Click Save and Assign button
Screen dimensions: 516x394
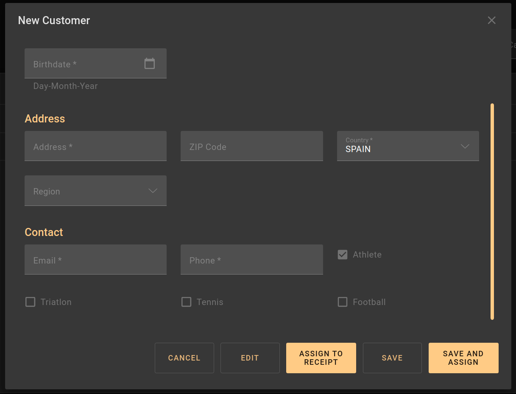[x=463, y=358]
